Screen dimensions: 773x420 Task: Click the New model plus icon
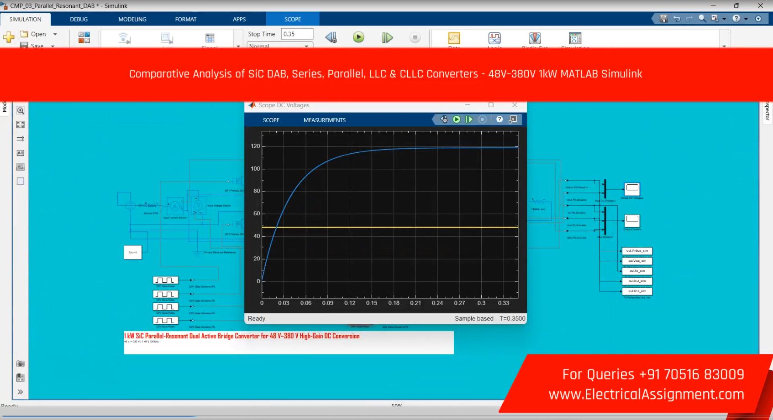[x=9, y=37]
